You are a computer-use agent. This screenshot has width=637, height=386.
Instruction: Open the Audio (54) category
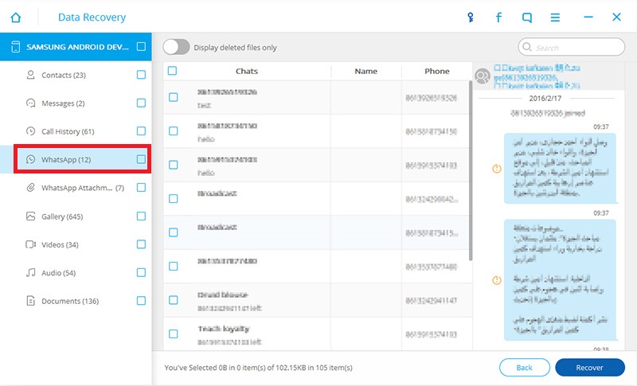pyautogui.click(x=76, y=272)
